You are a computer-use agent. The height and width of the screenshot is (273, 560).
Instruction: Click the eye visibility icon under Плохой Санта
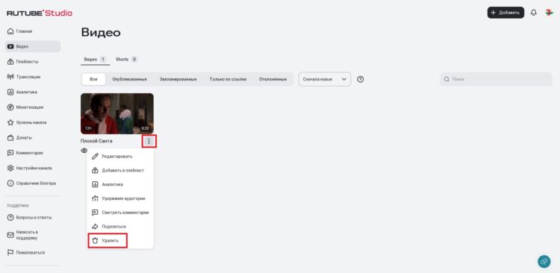[x=84, y=151]
